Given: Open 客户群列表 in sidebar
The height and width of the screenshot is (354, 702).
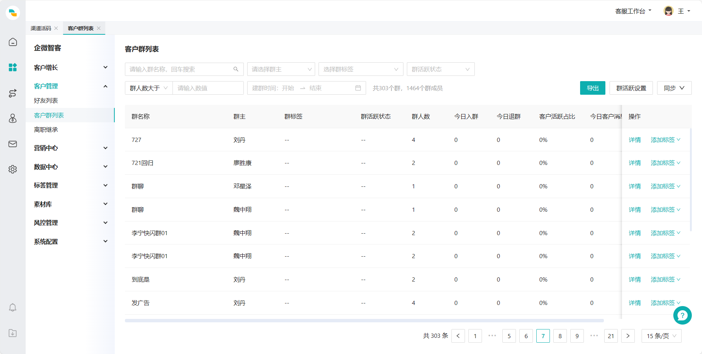Looking at the screenshot, I should tap(49, 115).
